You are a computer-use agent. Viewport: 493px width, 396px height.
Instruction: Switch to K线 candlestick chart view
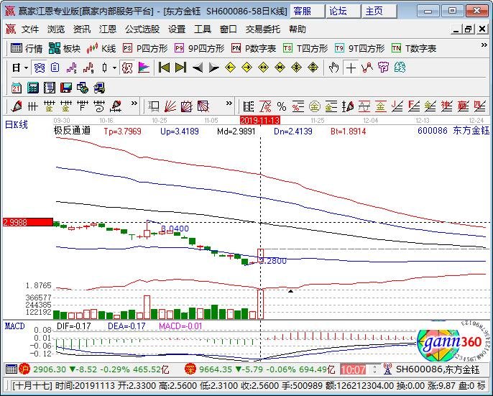point(101,49)
